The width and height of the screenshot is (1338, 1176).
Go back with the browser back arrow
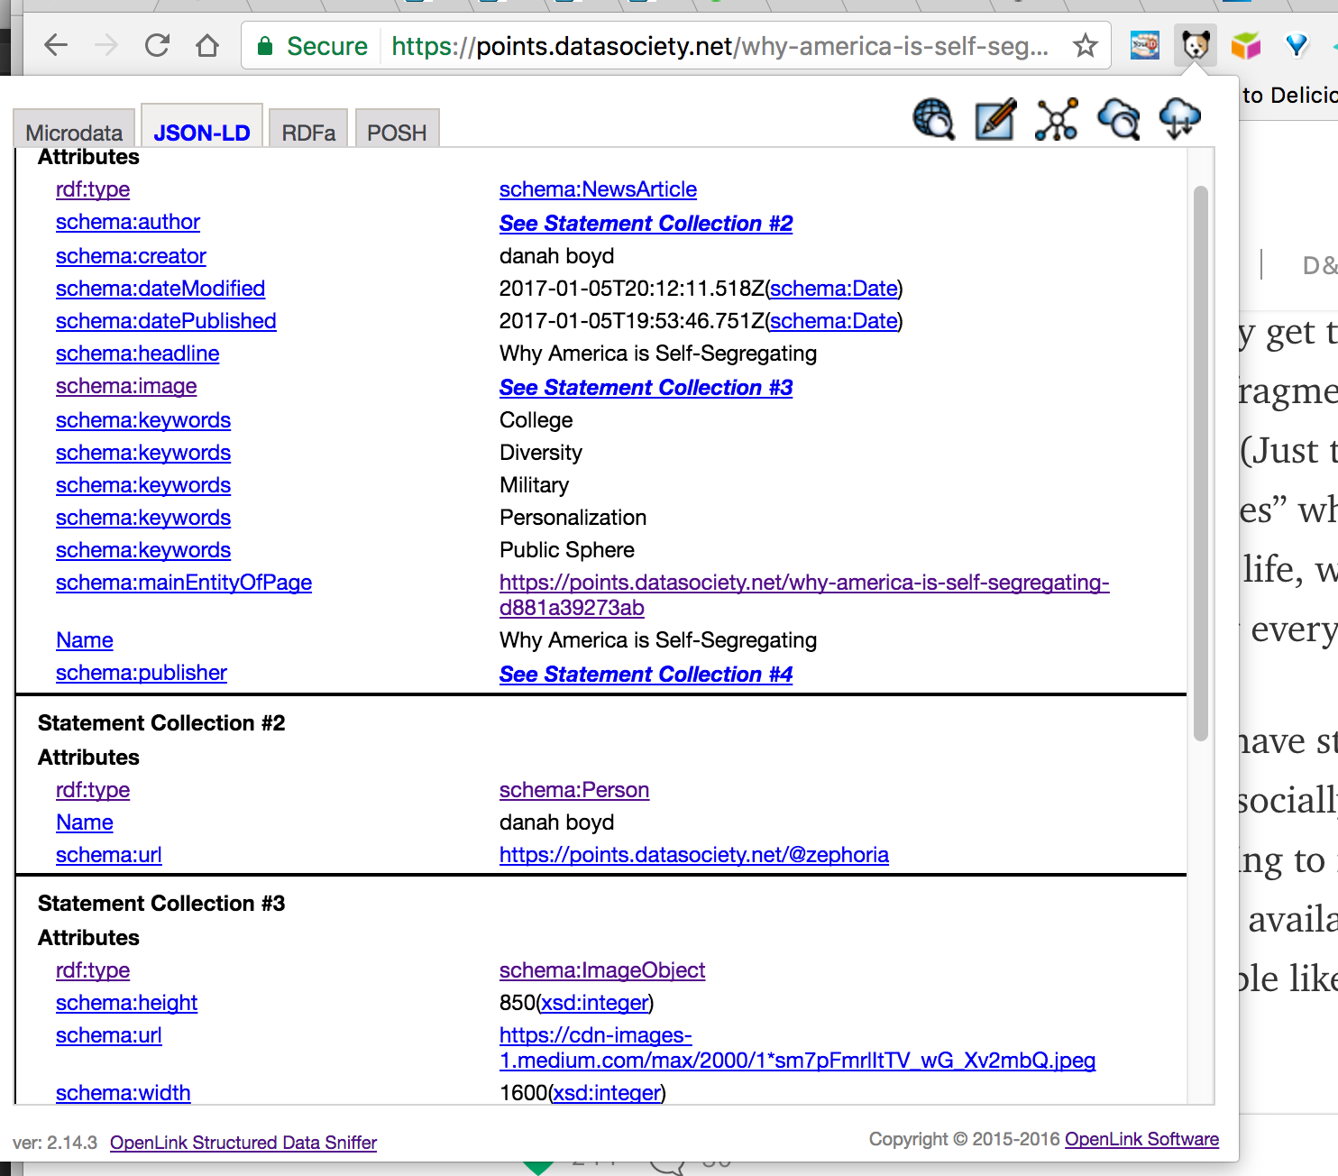(56, 45)
